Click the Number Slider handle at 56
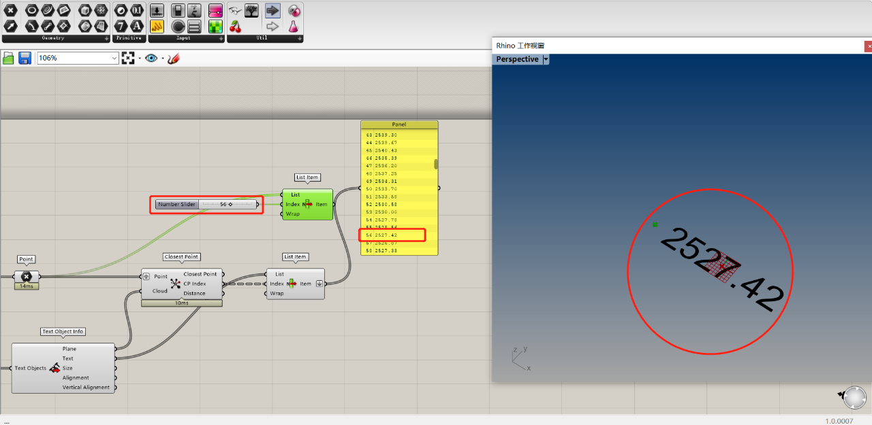872x425 pixels. click(230, 204)
